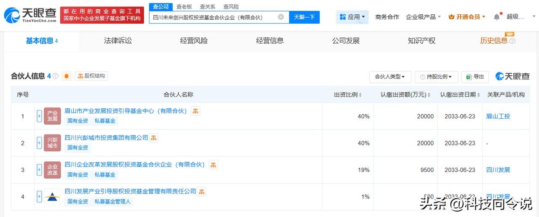Click the TianYanCha logo
The image size is (539, 217).
[29, 15]
